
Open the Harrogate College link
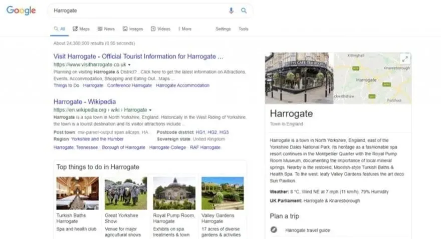click(x=167, y=147)
